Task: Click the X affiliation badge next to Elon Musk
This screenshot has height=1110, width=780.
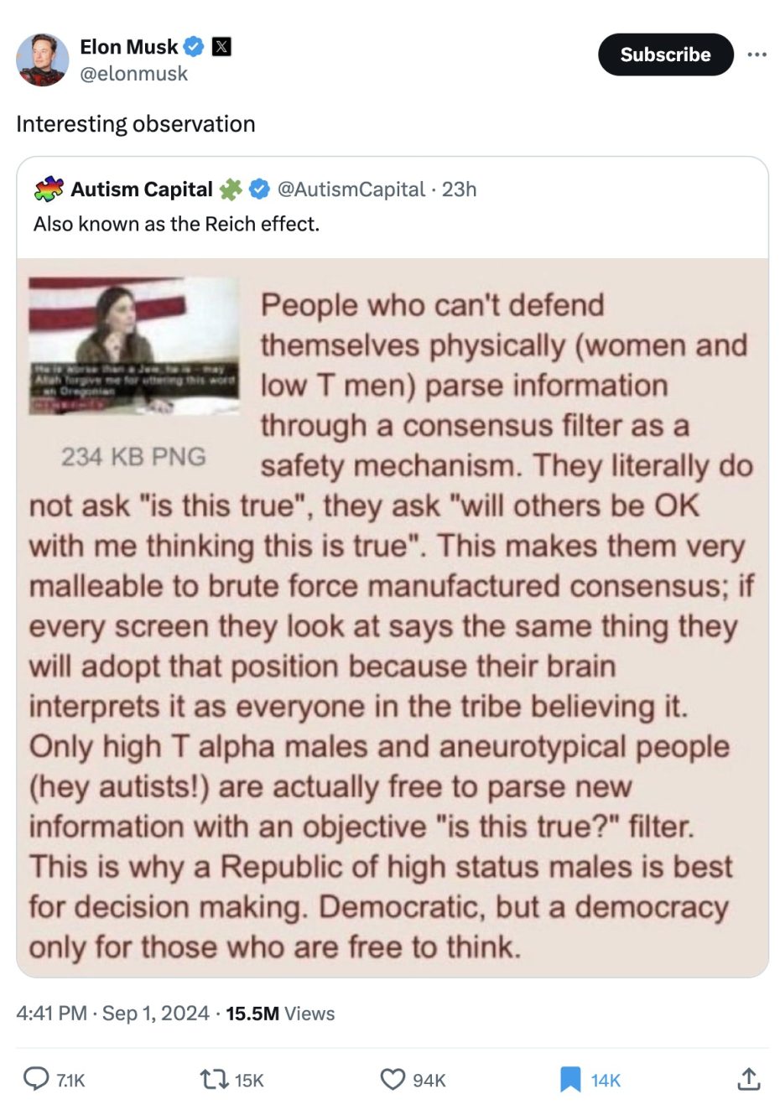Action: [x=221, y=47]
